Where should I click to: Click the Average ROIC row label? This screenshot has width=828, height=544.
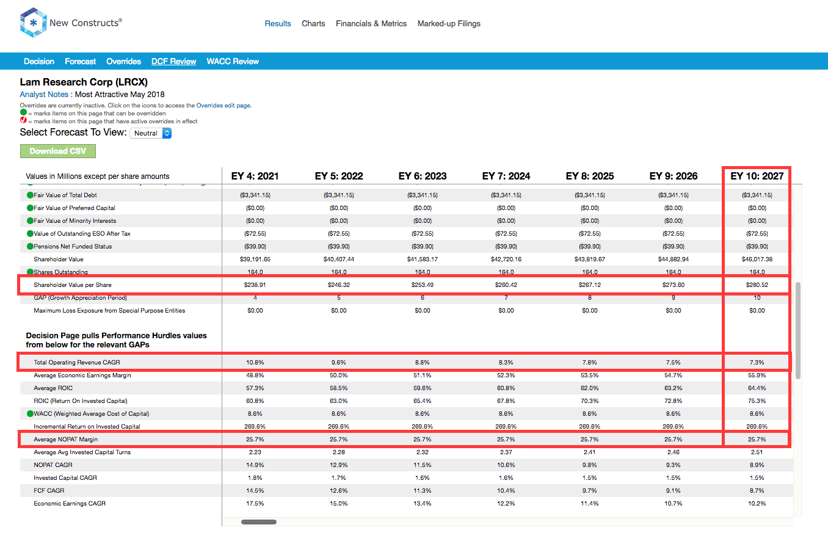pos(53,388)
